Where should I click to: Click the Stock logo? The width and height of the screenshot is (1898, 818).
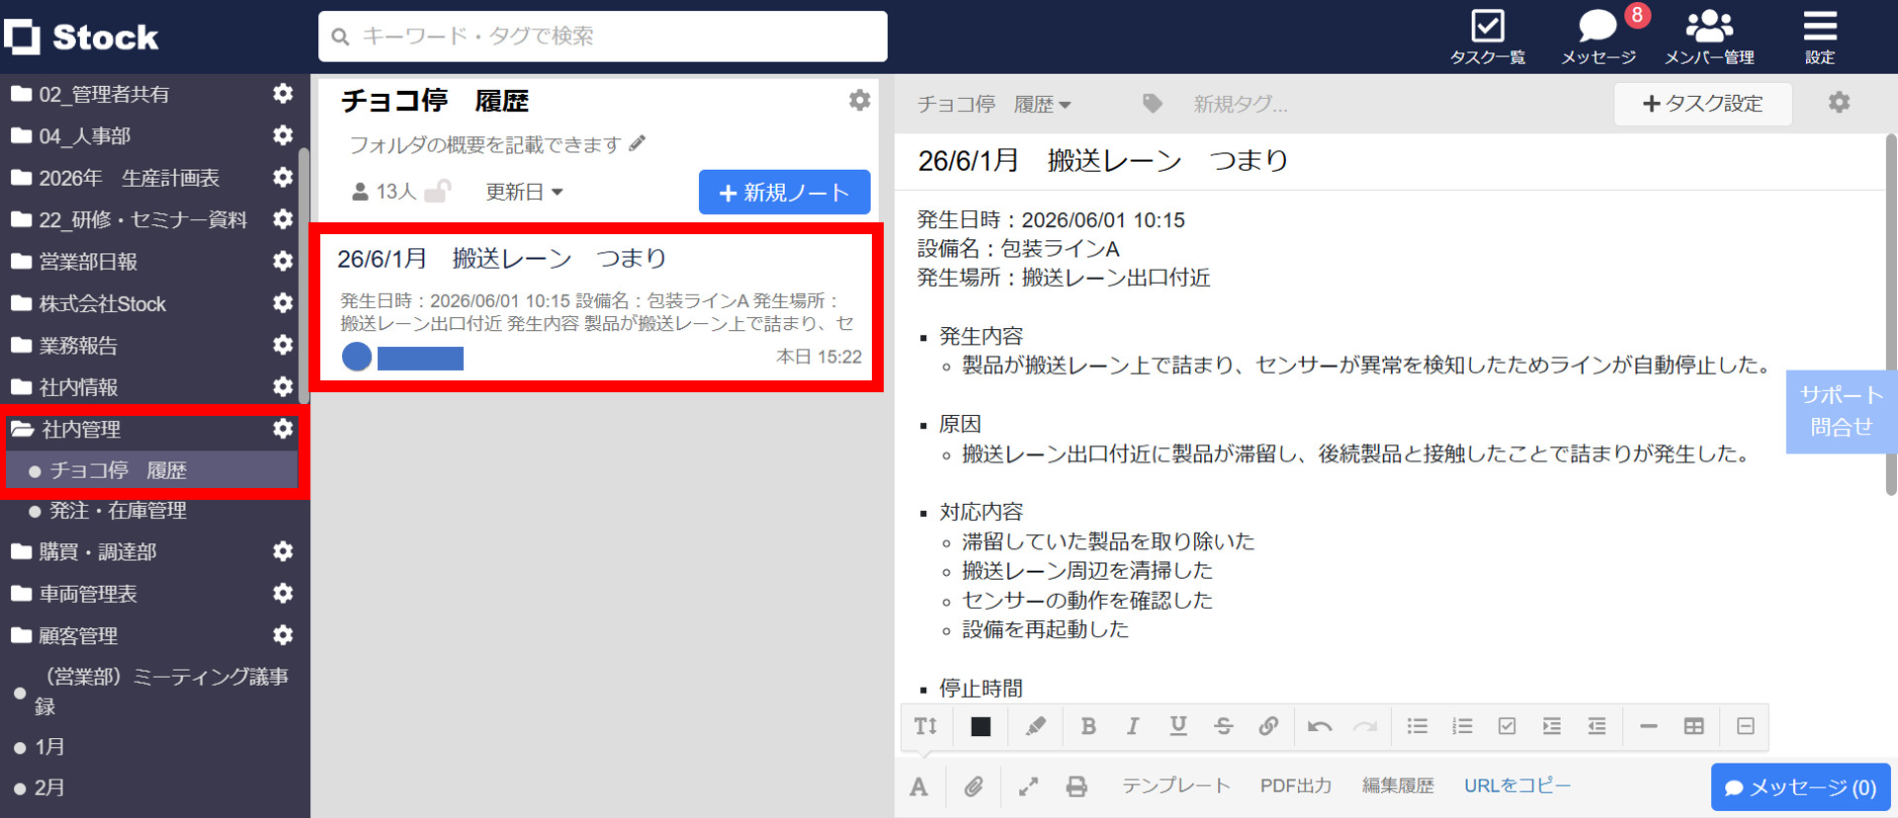[81, 37]
